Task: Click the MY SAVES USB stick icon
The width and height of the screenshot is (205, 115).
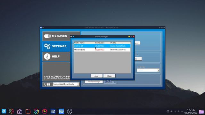Action: (x=47, y=36)
